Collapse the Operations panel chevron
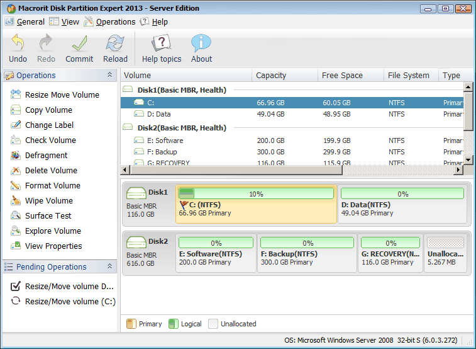 pyautogui.click(x=109, y=75)
